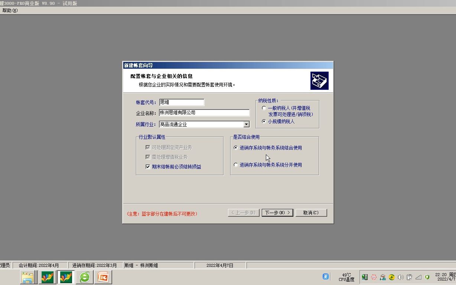
Task: Click inside the 企业名称 input field
Action: (x=204, y=113)
